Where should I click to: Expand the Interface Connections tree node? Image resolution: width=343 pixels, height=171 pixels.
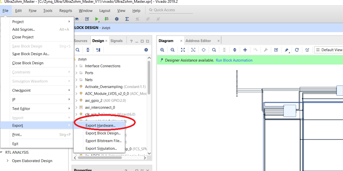[76, 66]
